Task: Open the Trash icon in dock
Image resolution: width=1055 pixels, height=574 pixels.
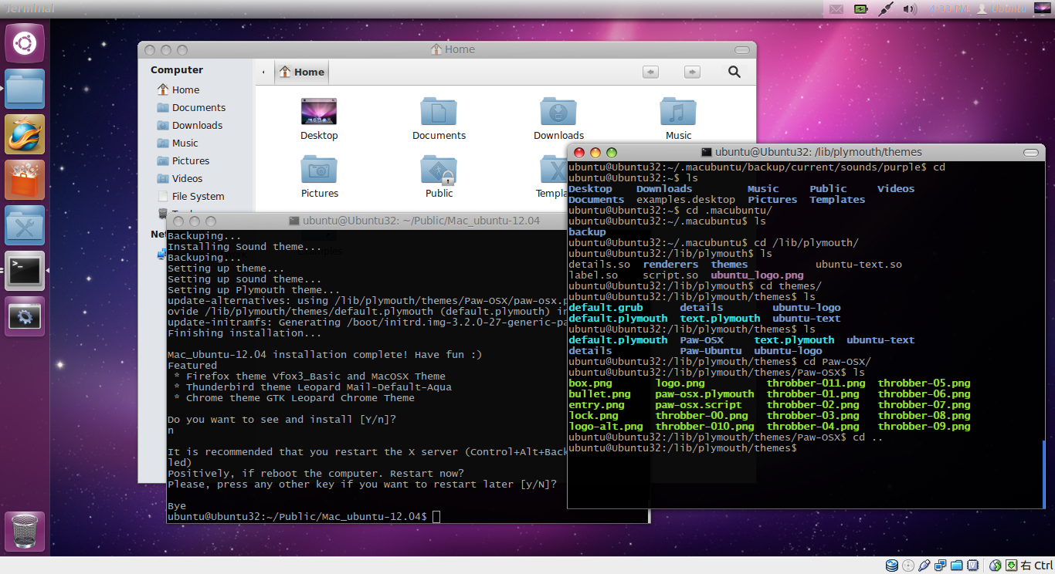Action: 25,531
